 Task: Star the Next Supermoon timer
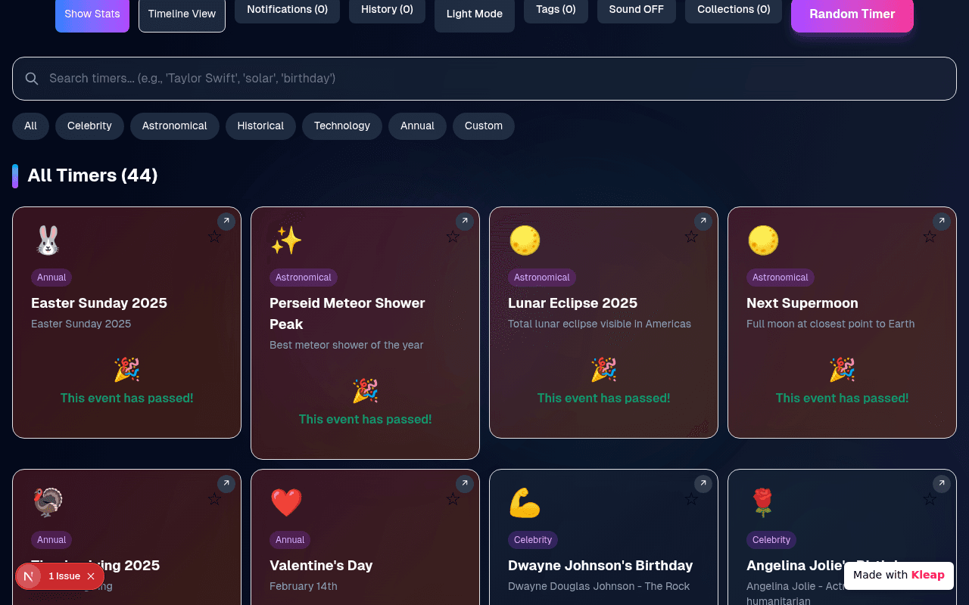[x=930, y=237]
